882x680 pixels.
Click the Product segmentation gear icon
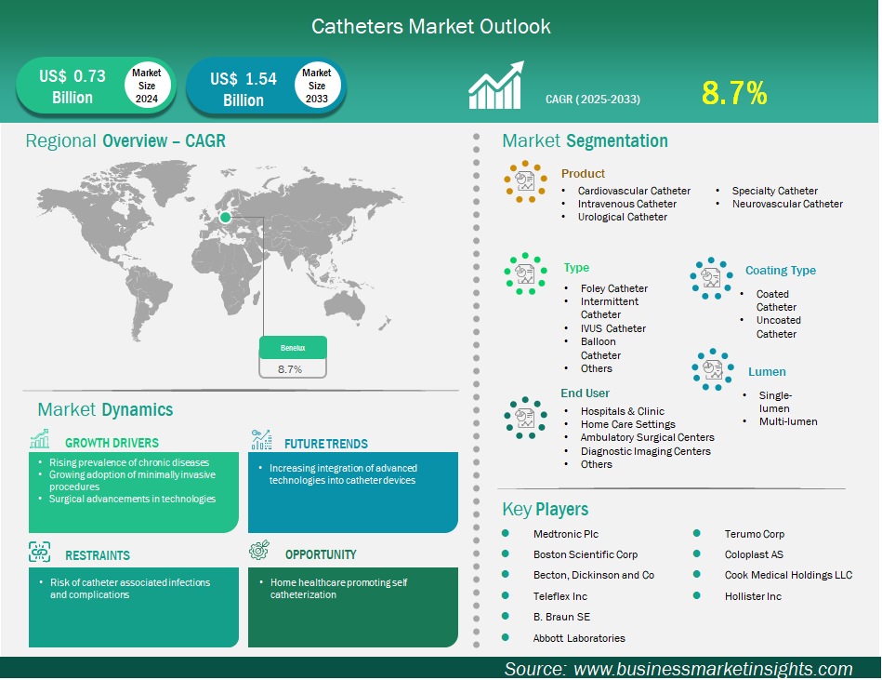pyautogui.click(x=526, y=182)
